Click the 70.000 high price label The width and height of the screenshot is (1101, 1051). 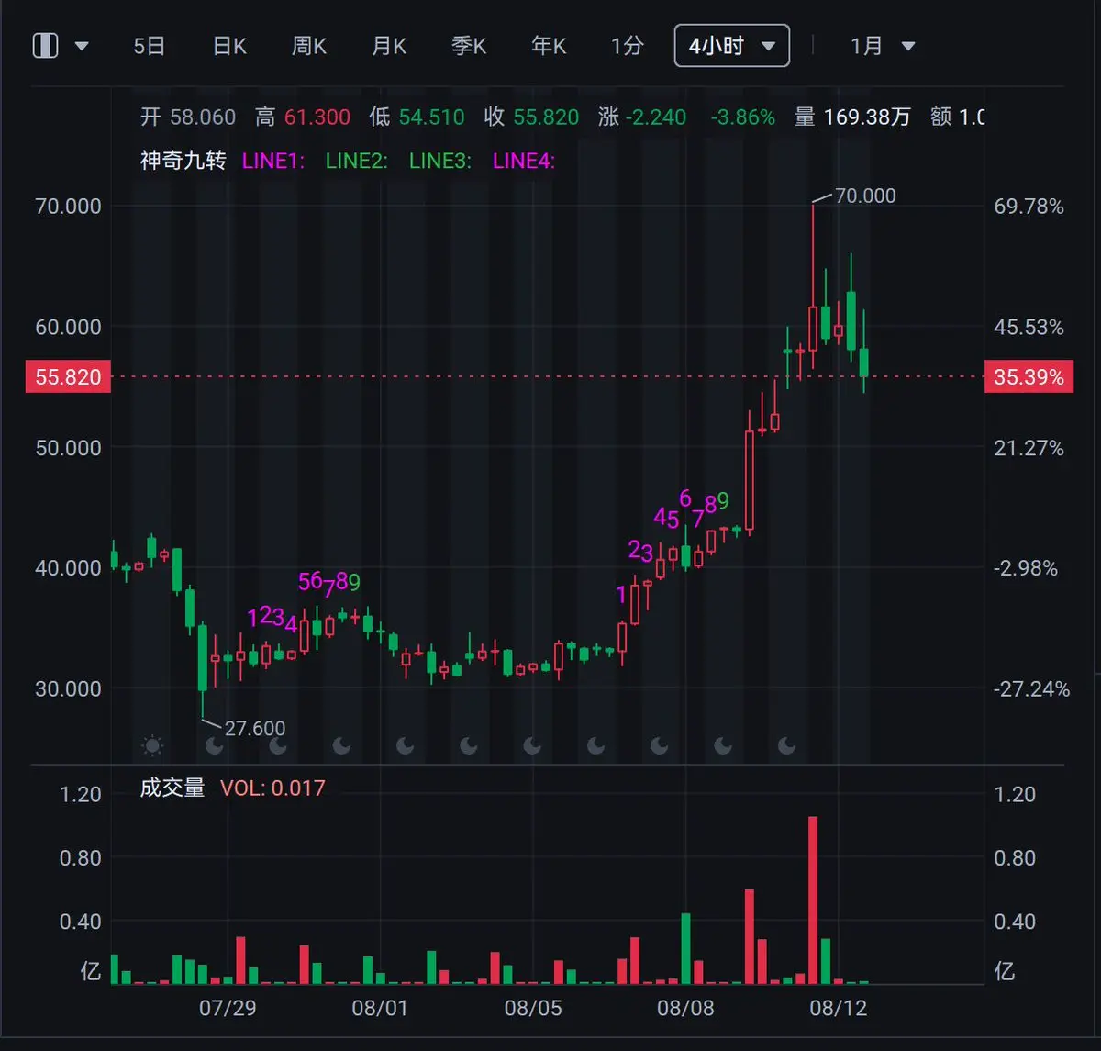[x=865, y=196]
